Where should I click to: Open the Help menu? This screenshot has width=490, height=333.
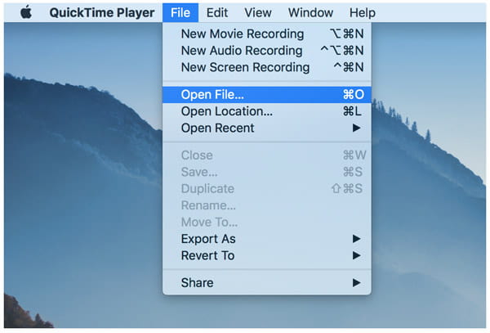362,13
